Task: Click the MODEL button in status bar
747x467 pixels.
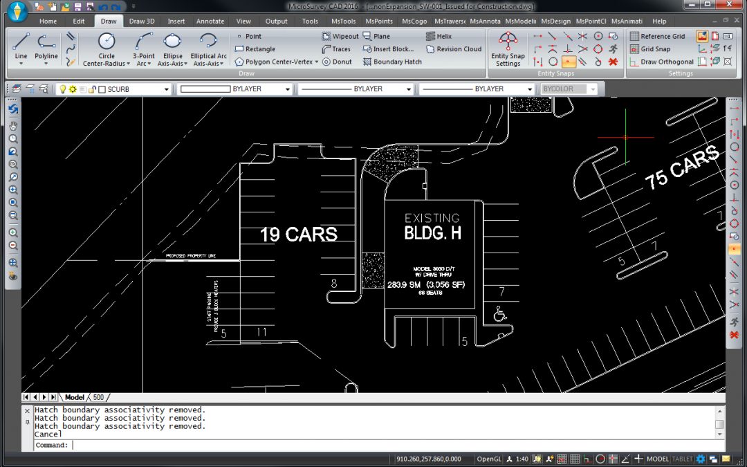Action: tap(658, 459)
